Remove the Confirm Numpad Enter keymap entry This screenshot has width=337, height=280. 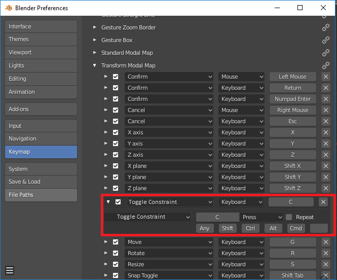click(x=326, y=99)
